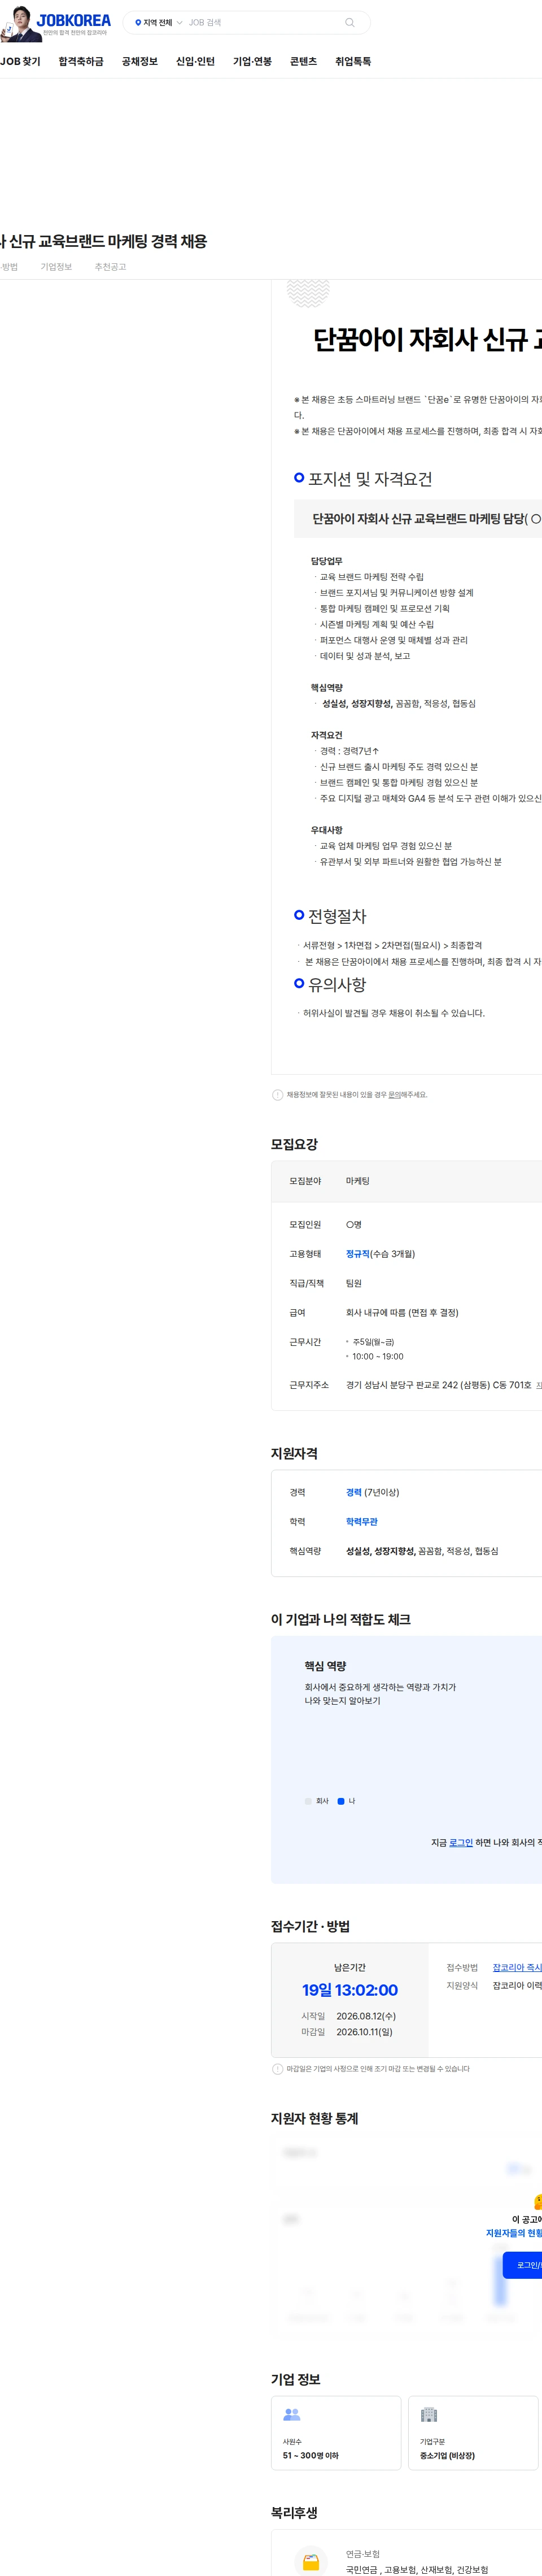Click the 19일 13:02:00 remaining time
542x2576 pixels.
point(350,1990)
